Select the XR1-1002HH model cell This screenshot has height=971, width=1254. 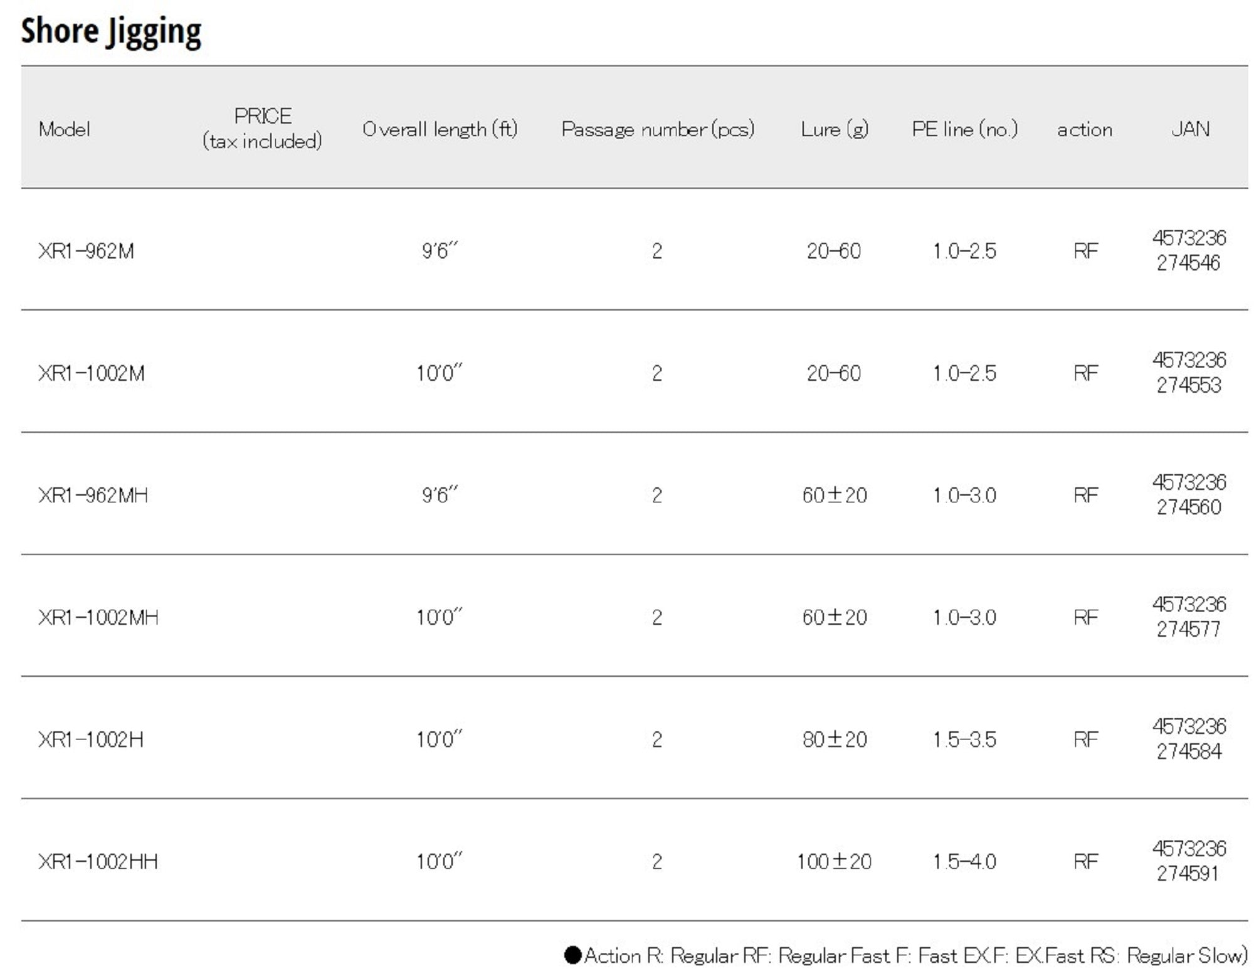pyautogui.click(x=98, y=861)
